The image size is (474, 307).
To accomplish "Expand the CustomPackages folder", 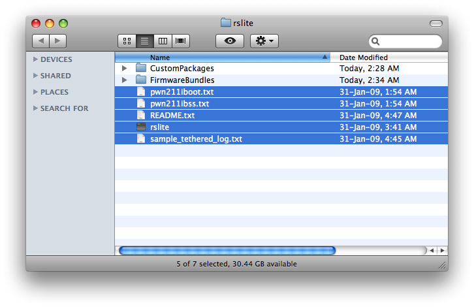I will coord(124,69).
